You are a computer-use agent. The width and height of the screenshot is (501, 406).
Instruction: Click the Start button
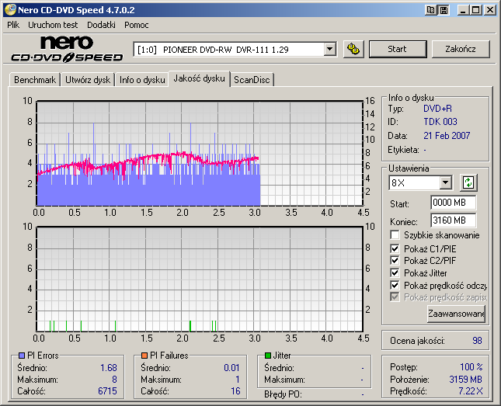[398, 49]
